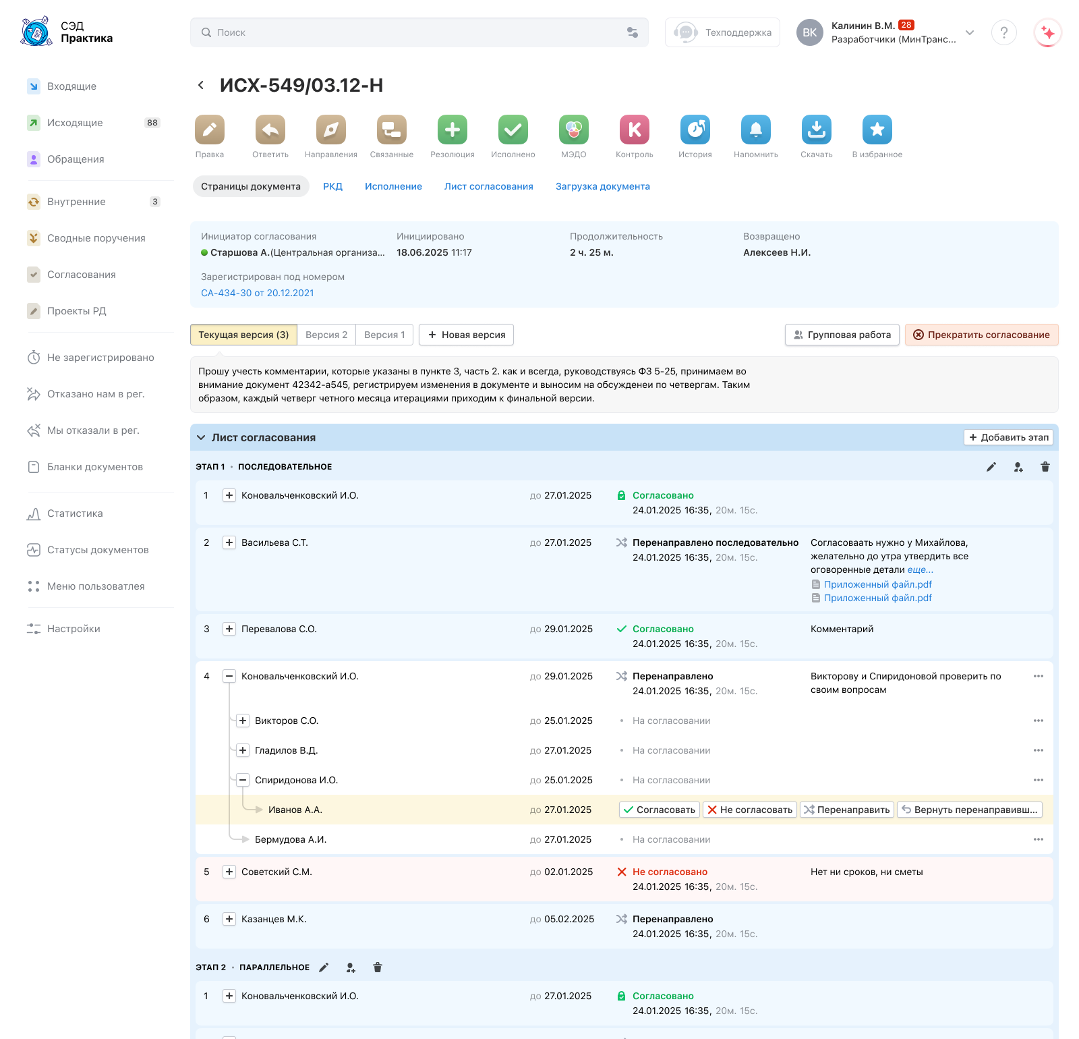
Task: Delete Этап 1 using trash icon
Action: pyautogui.click(x=1045, y=467)
